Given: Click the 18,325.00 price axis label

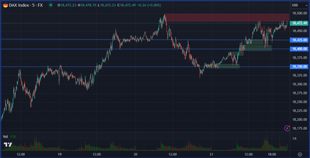Looking at the screenshot, I should pos(300,75).
